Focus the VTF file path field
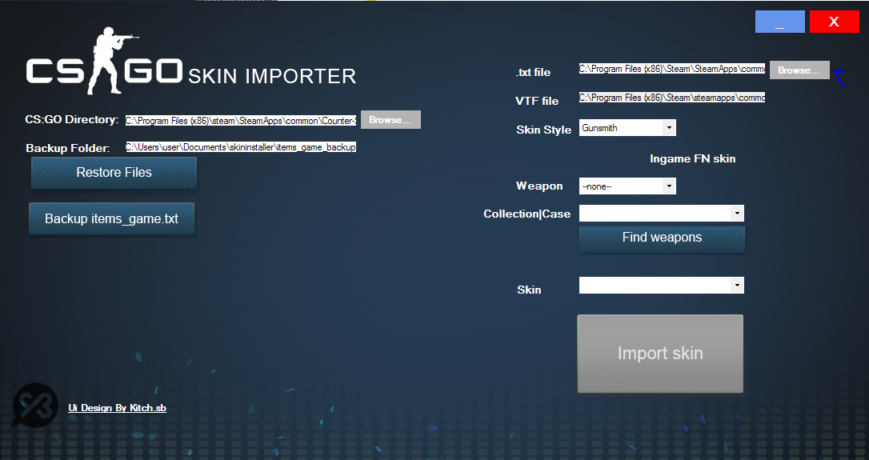The height and width of the screenshot is (460, 869). tap(671, 98)
